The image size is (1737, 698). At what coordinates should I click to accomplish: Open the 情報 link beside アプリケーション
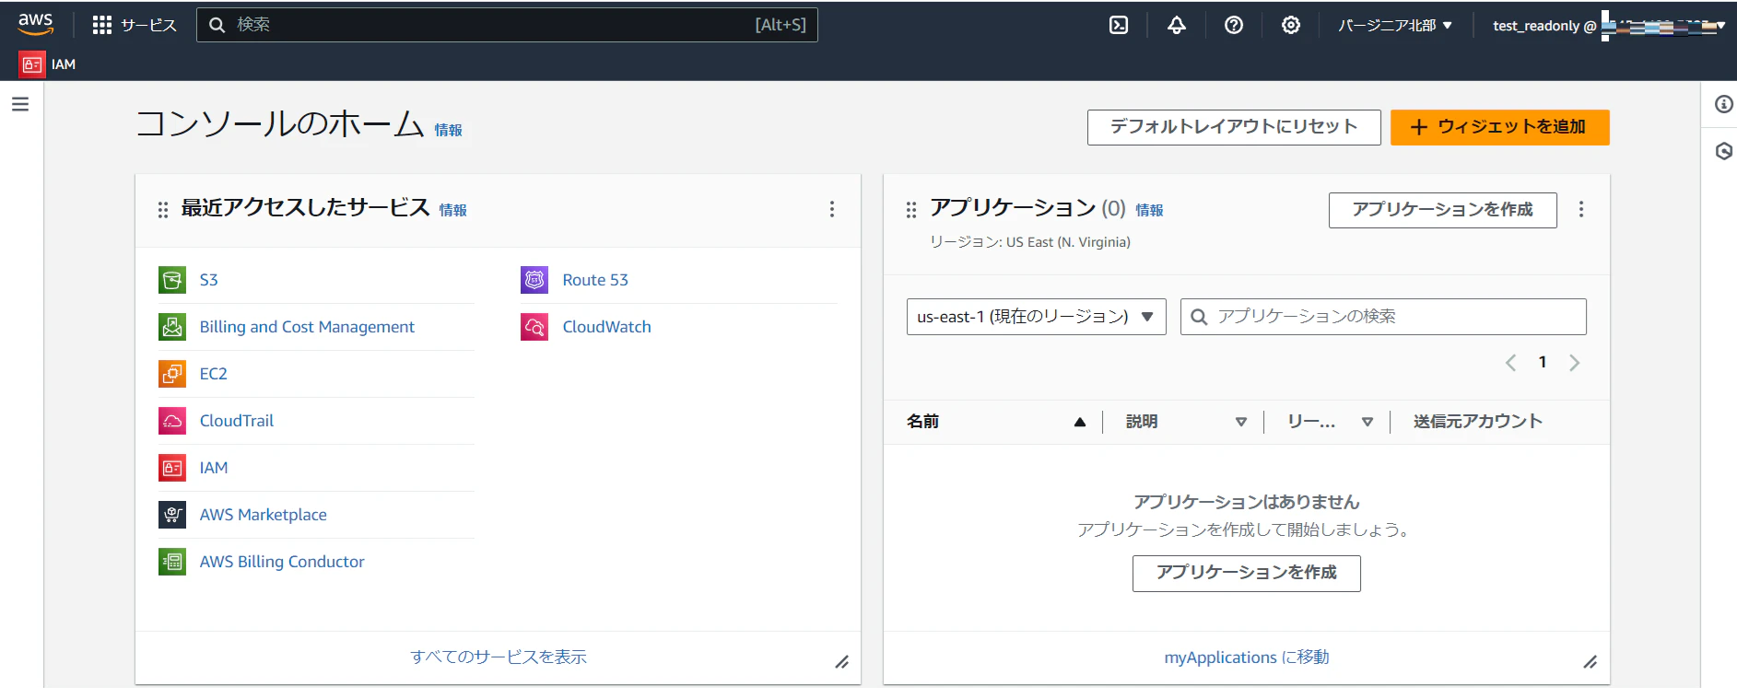(1149, 210)
